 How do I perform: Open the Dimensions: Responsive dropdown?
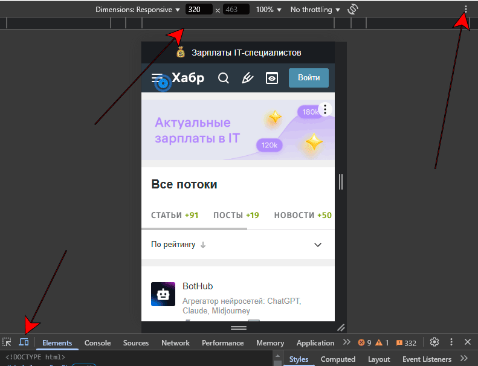138,10
